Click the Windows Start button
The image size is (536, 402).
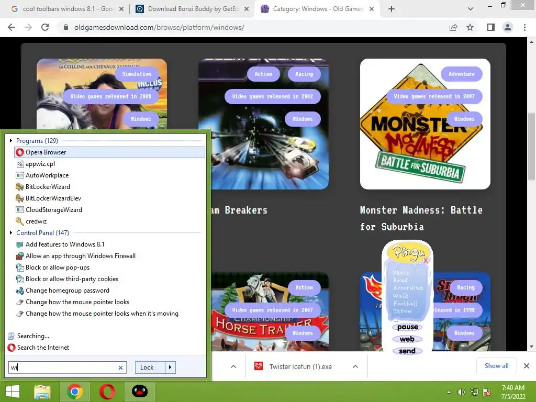13,392
